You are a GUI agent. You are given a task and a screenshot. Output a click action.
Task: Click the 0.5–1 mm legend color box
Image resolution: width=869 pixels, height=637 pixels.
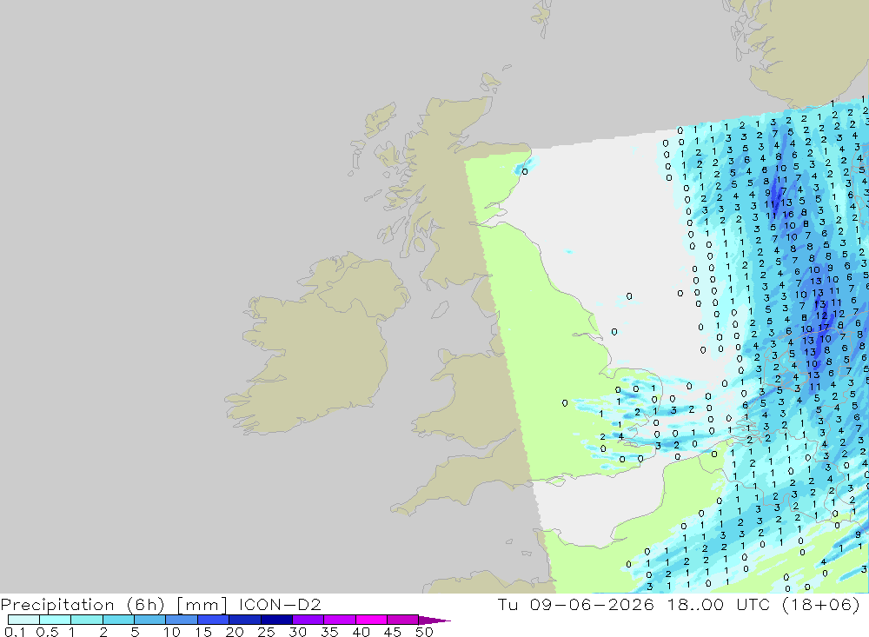click(56, 620)
